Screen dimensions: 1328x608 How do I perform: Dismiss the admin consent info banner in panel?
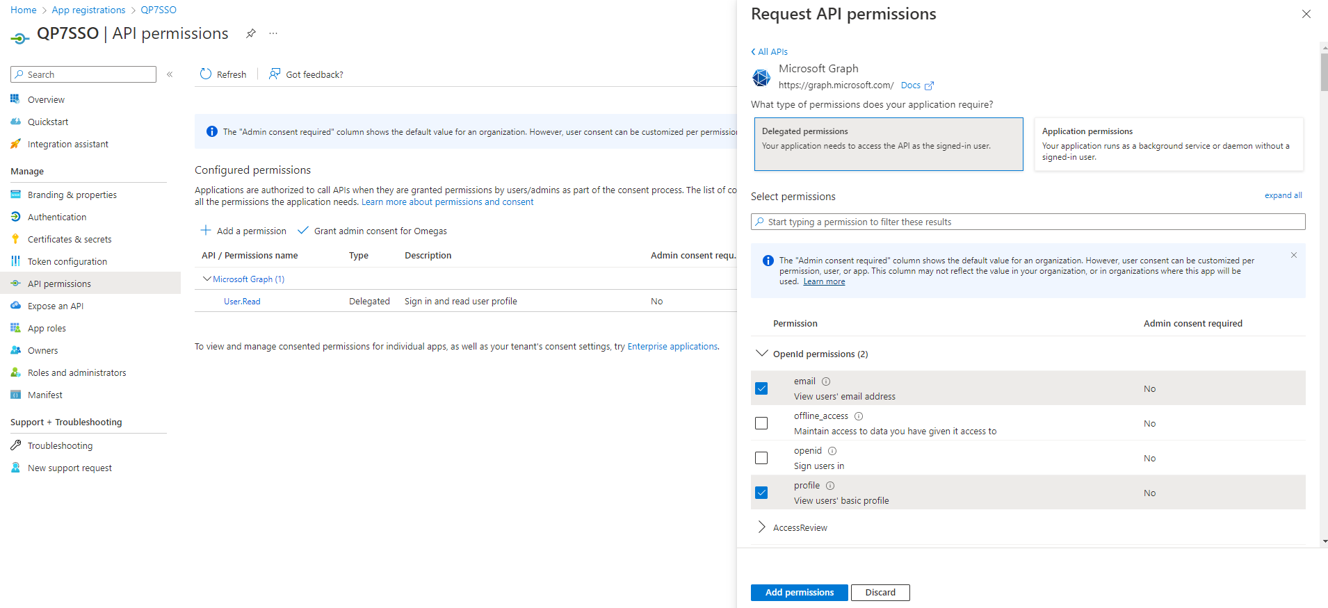[x=1294, y=255]
